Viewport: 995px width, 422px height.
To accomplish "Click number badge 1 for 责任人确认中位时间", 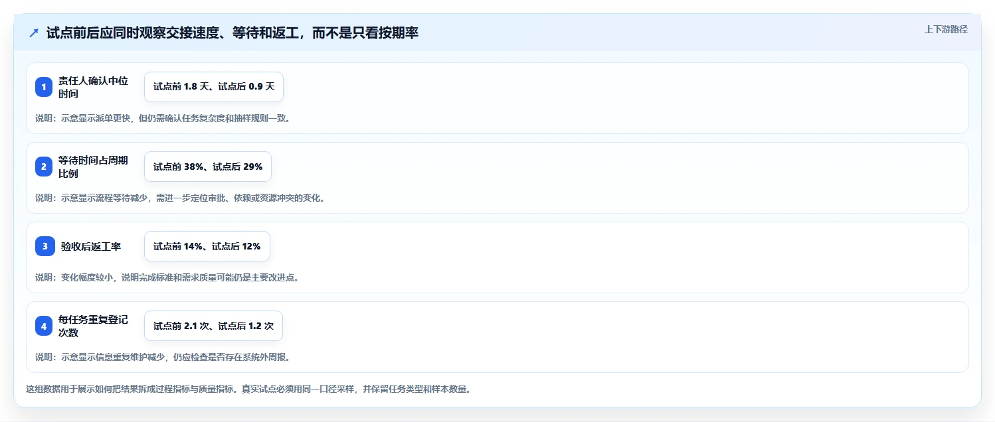I will [x=44, y=87].
